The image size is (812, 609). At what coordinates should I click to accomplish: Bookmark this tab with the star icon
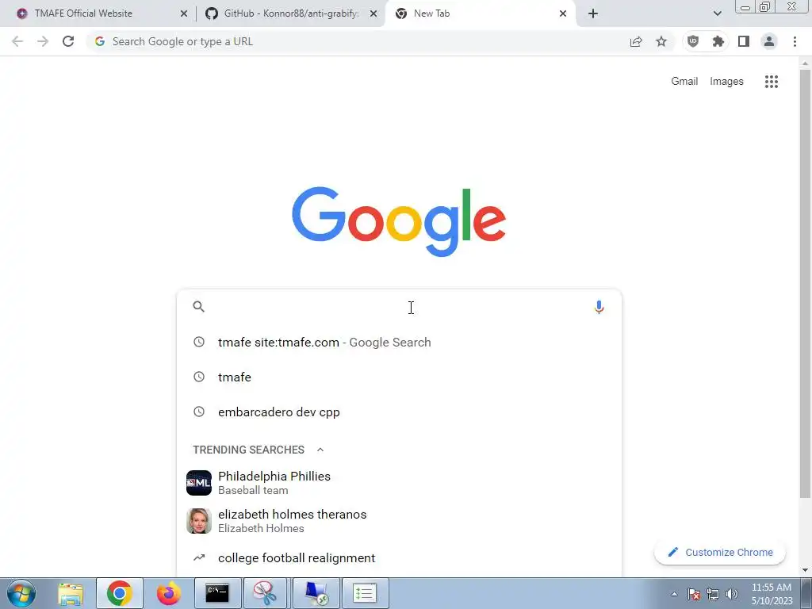(x=661, y=41)
